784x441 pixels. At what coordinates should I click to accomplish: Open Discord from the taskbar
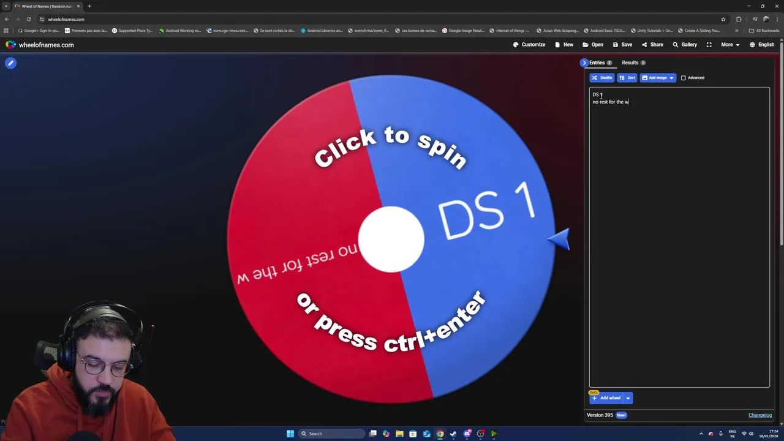click(467, 434)
